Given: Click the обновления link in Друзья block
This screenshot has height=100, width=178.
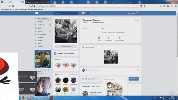Looking at the screenshot, I should [x=73, y=75].
